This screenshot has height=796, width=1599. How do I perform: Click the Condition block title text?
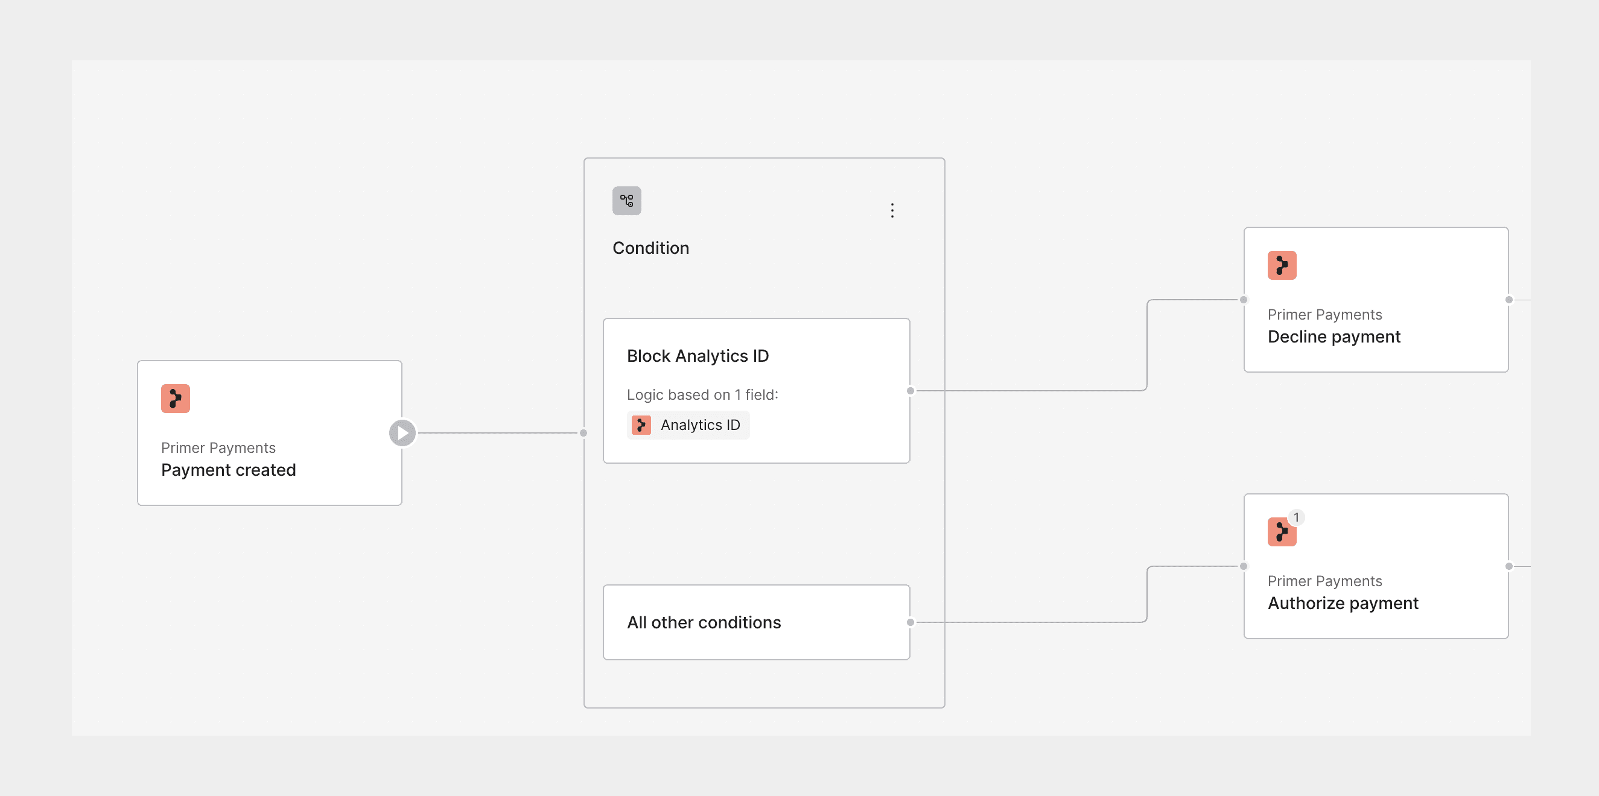pyautogui.click(x=650, y=248)
